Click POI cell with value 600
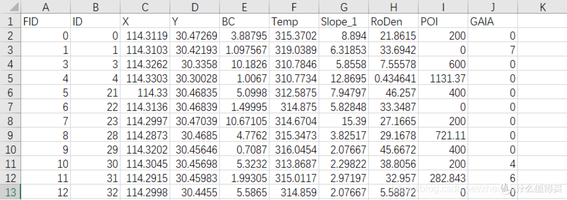The width and height of the screenshot is (567, 200). point(443,64)
